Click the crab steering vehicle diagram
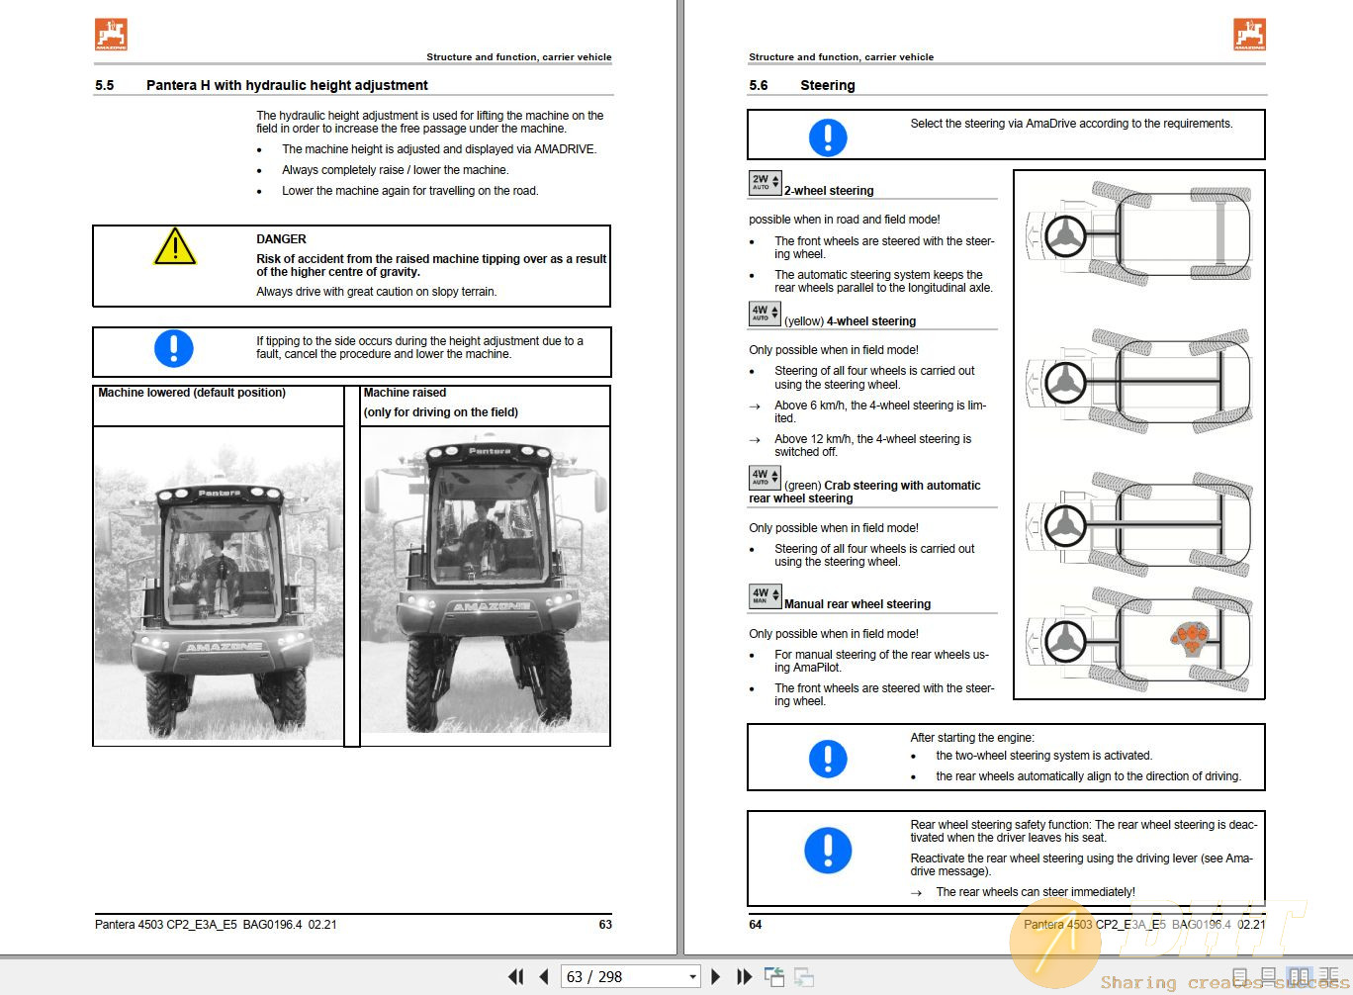This screenshot has height=995, width=1353. pyautogui.click(x=1137, y=525)
